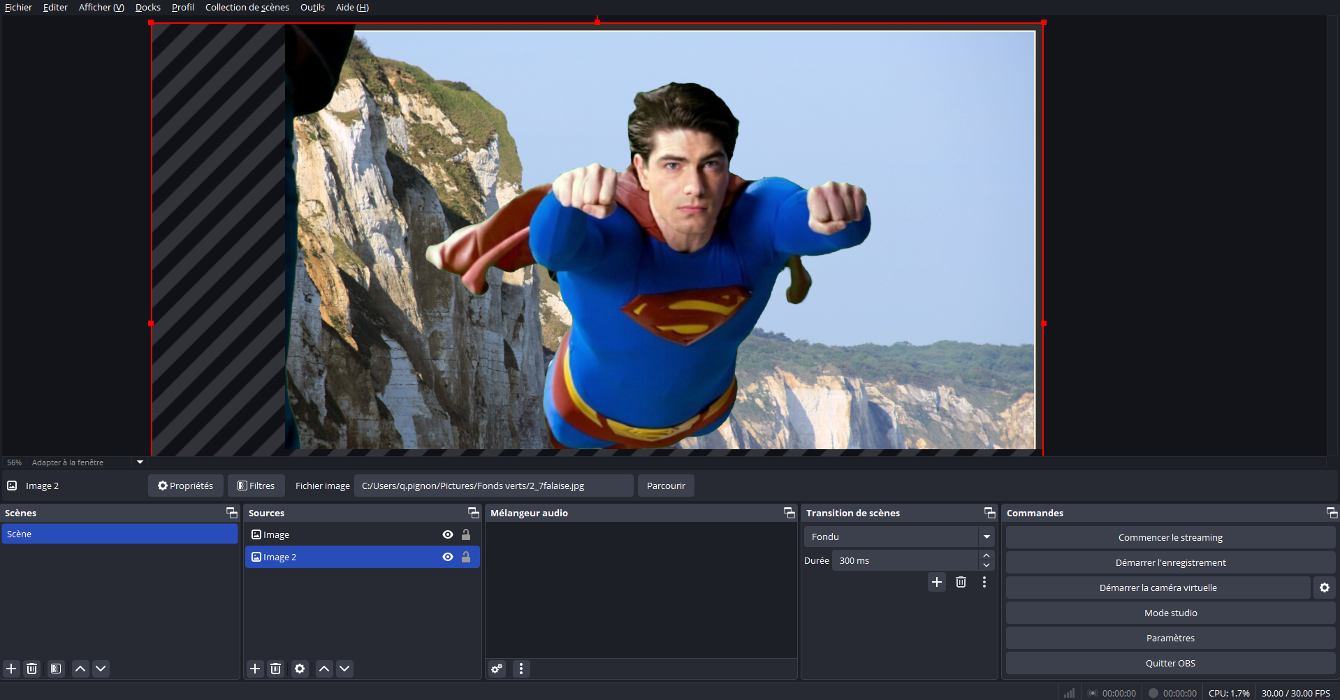Add a new source with plus icon
1340x700 pixels.
pos(255,669)
